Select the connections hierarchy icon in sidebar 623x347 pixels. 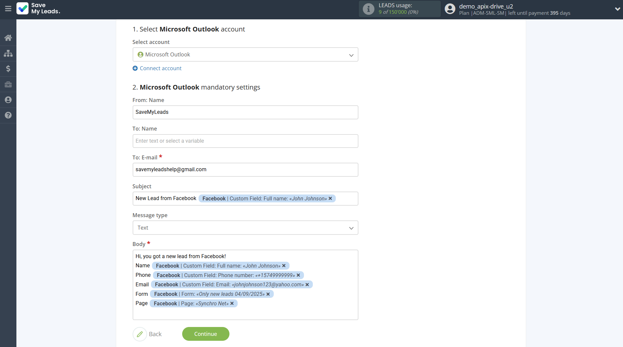(8, 53)
